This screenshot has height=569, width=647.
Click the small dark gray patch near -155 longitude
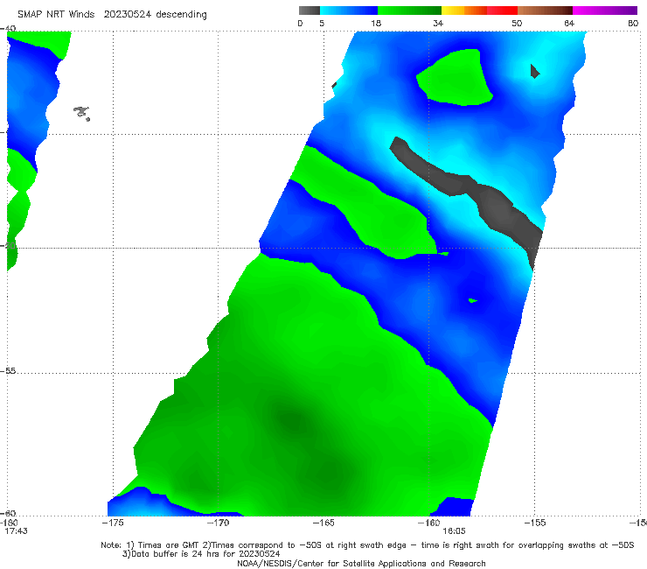point(535,72)
